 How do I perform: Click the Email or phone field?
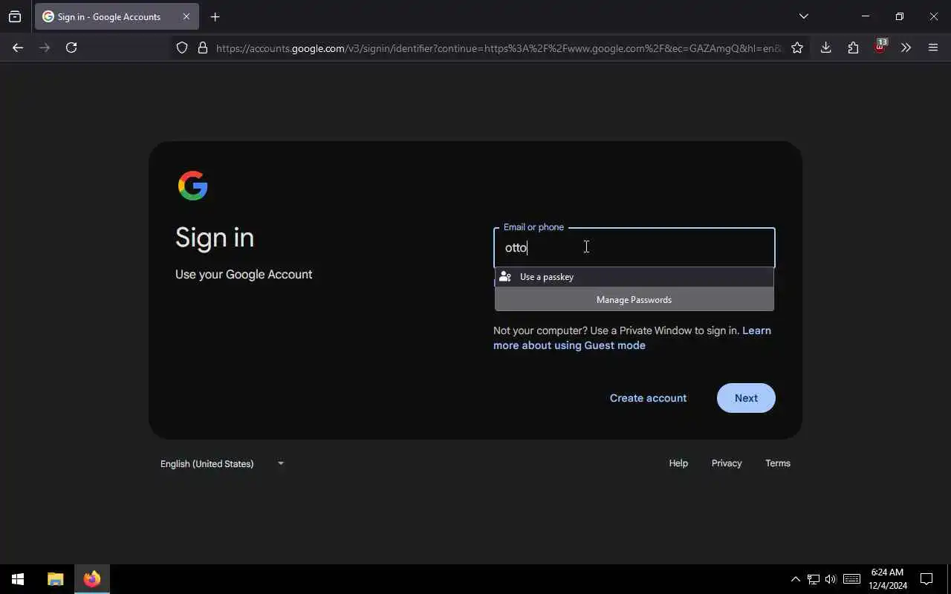634,247
